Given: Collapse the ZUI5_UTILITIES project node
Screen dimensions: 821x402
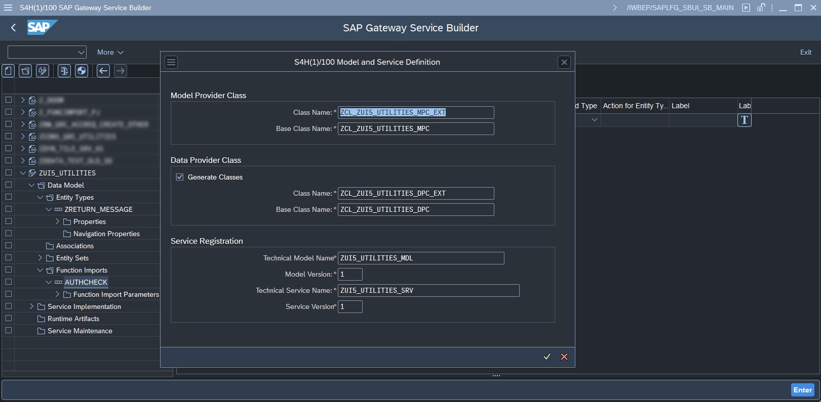Looking at the screenshot, I should pos(23,173).
